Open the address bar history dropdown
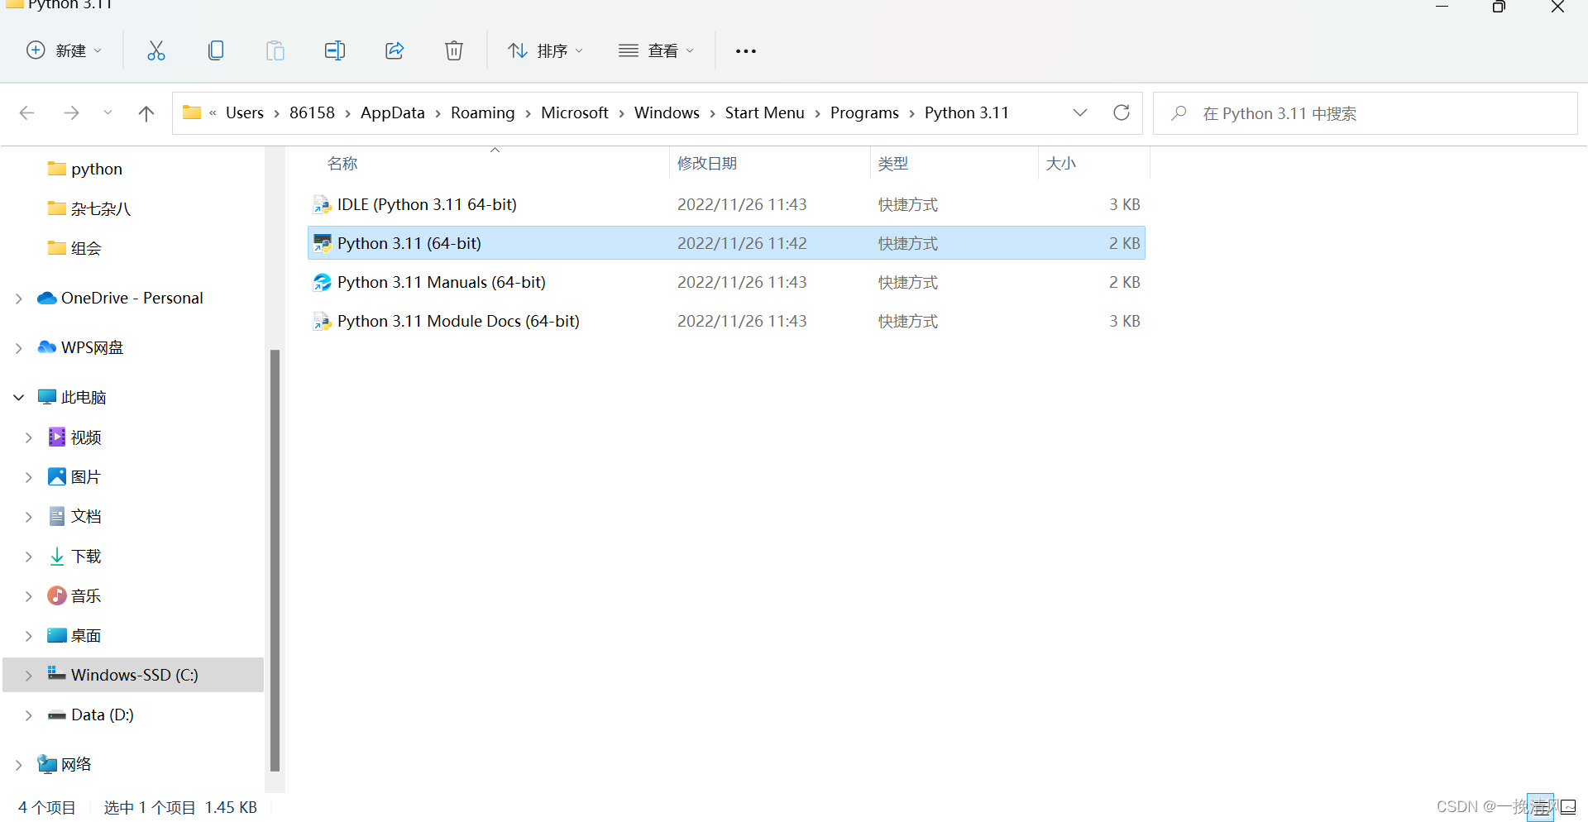This screenshot has height=822, width=1588. 1080,112
